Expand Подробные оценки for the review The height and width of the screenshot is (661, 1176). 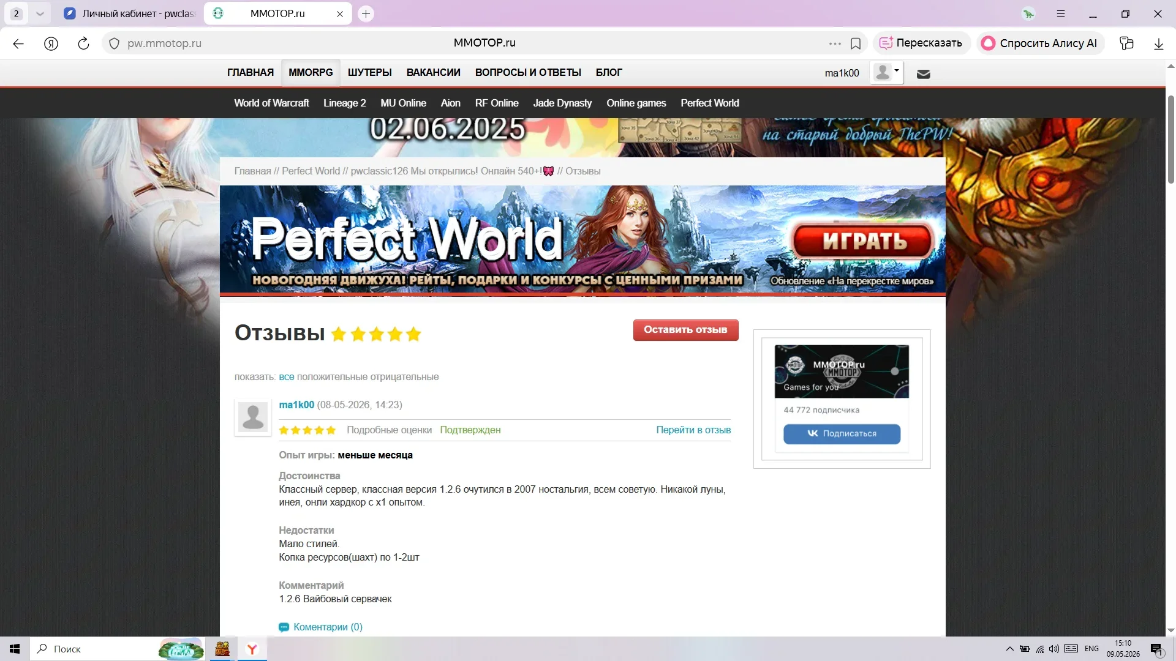point(389,430)
